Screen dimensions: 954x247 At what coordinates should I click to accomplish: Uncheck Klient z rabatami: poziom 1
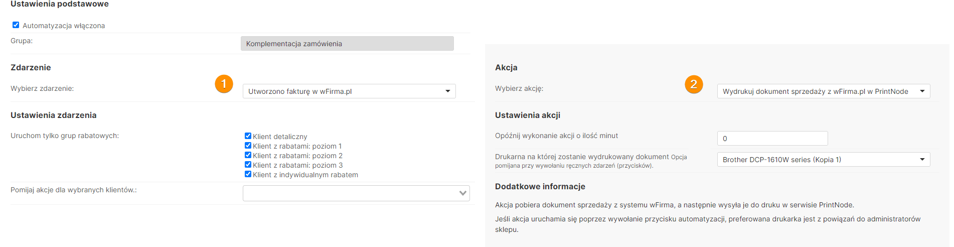pos(248,146)
